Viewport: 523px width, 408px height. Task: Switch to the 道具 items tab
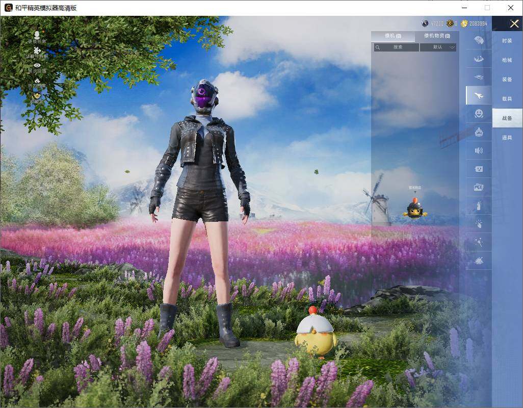[507, 138]
